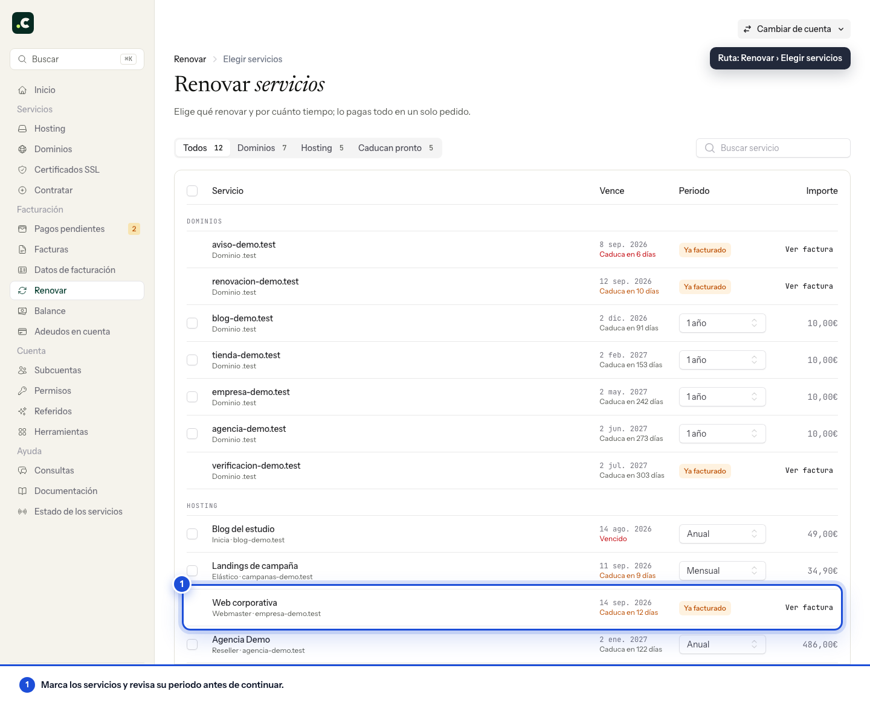Image resolution: width=870 pixels, height=703 pixels.
Task: Click the Facturas document icon
Action: [x=22, y=249]
